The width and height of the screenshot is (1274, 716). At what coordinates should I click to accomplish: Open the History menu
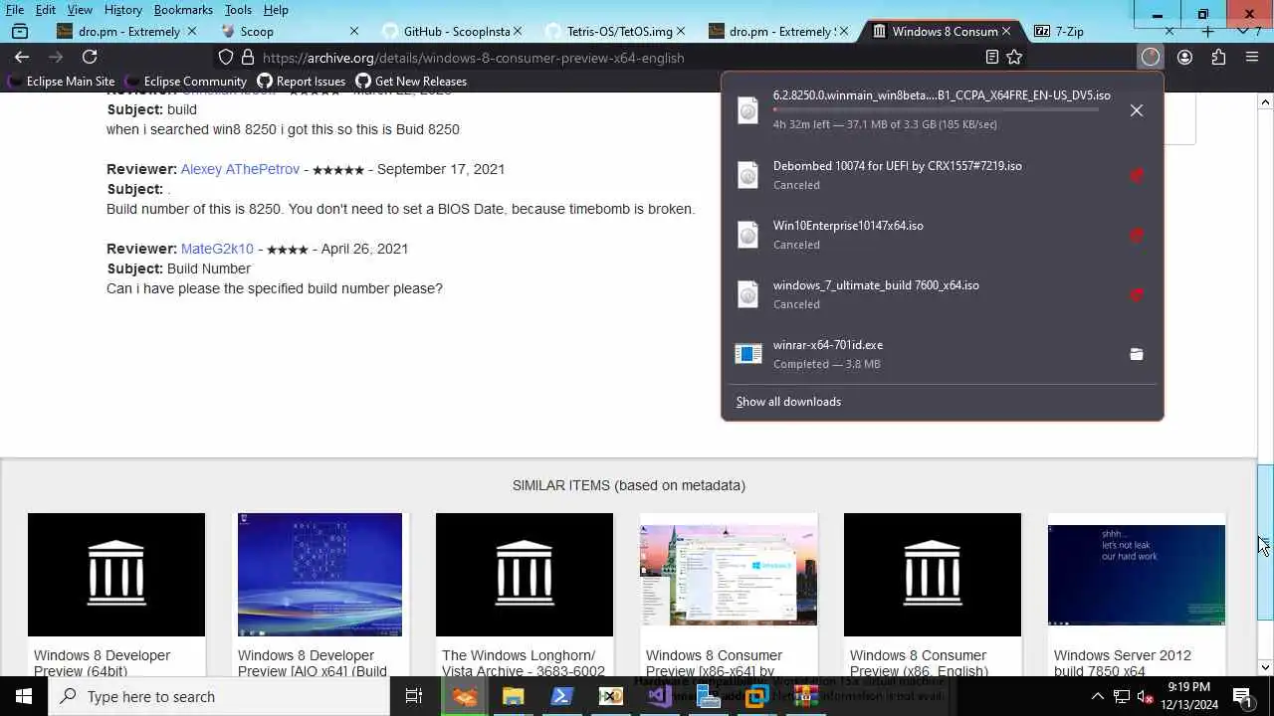pos(122,9)
